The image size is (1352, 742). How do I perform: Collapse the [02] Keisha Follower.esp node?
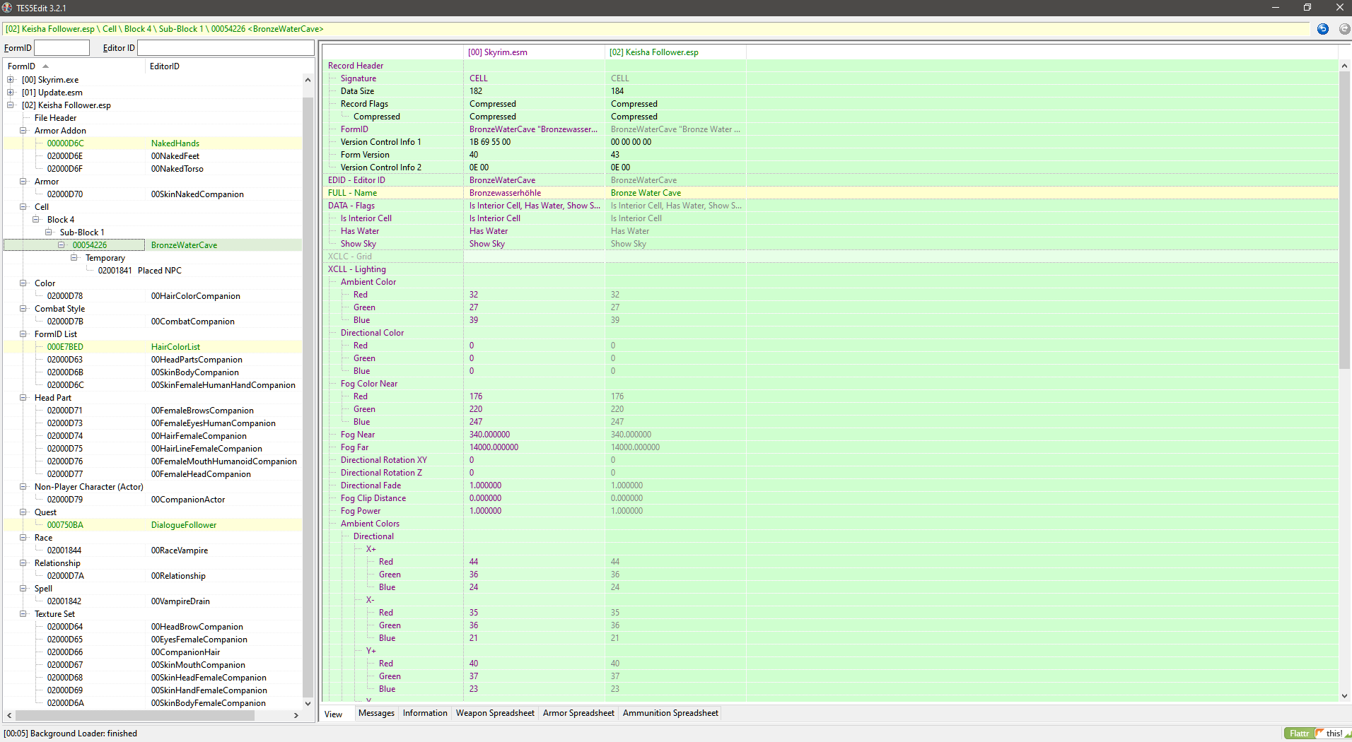(11, 105)
